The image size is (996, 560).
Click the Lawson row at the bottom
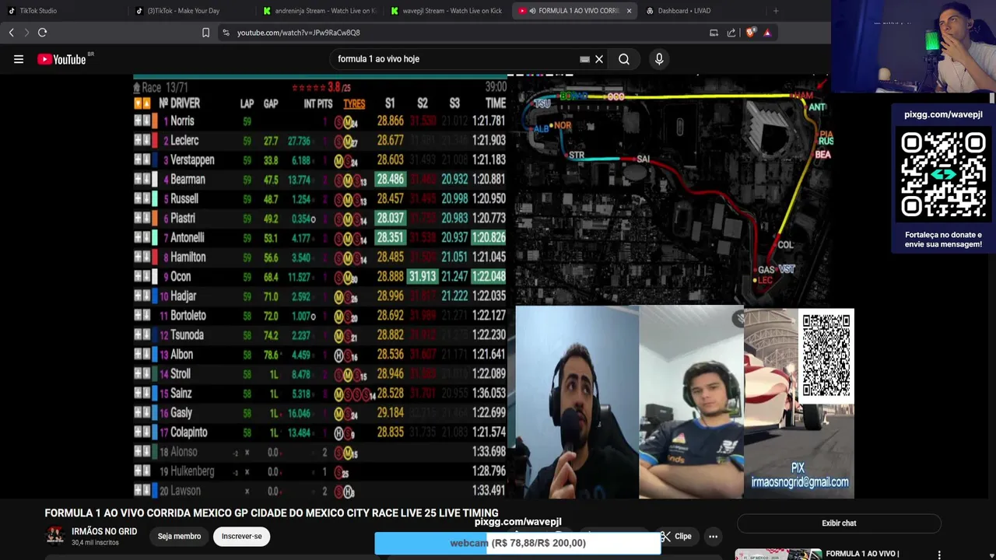(320, 491)
